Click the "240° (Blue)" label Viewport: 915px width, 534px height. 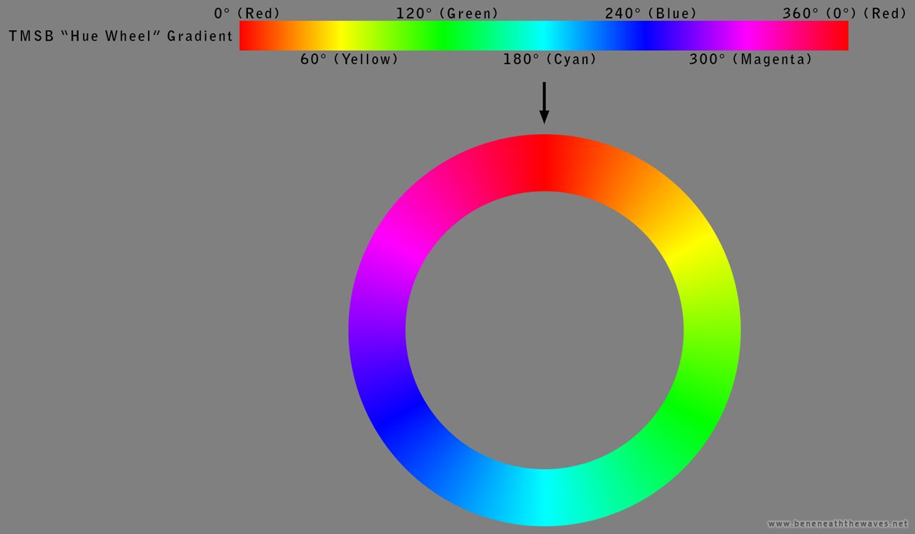pyautogui.click(x=651, y=14)
